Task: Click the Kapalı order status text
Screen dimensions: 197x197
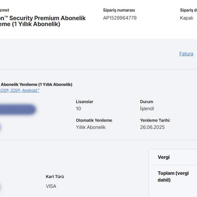Action: [186, 18]
